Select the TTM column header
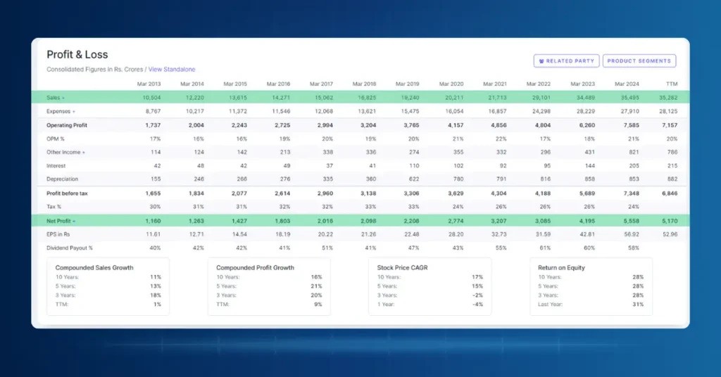 [x=672, y=84]
